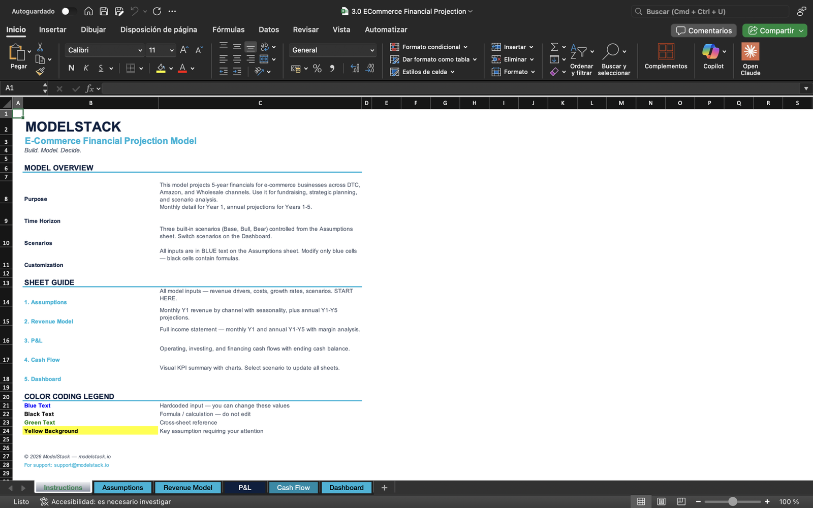Open the Comentarios panel button

pyautogui.click(x=704, y=30)
